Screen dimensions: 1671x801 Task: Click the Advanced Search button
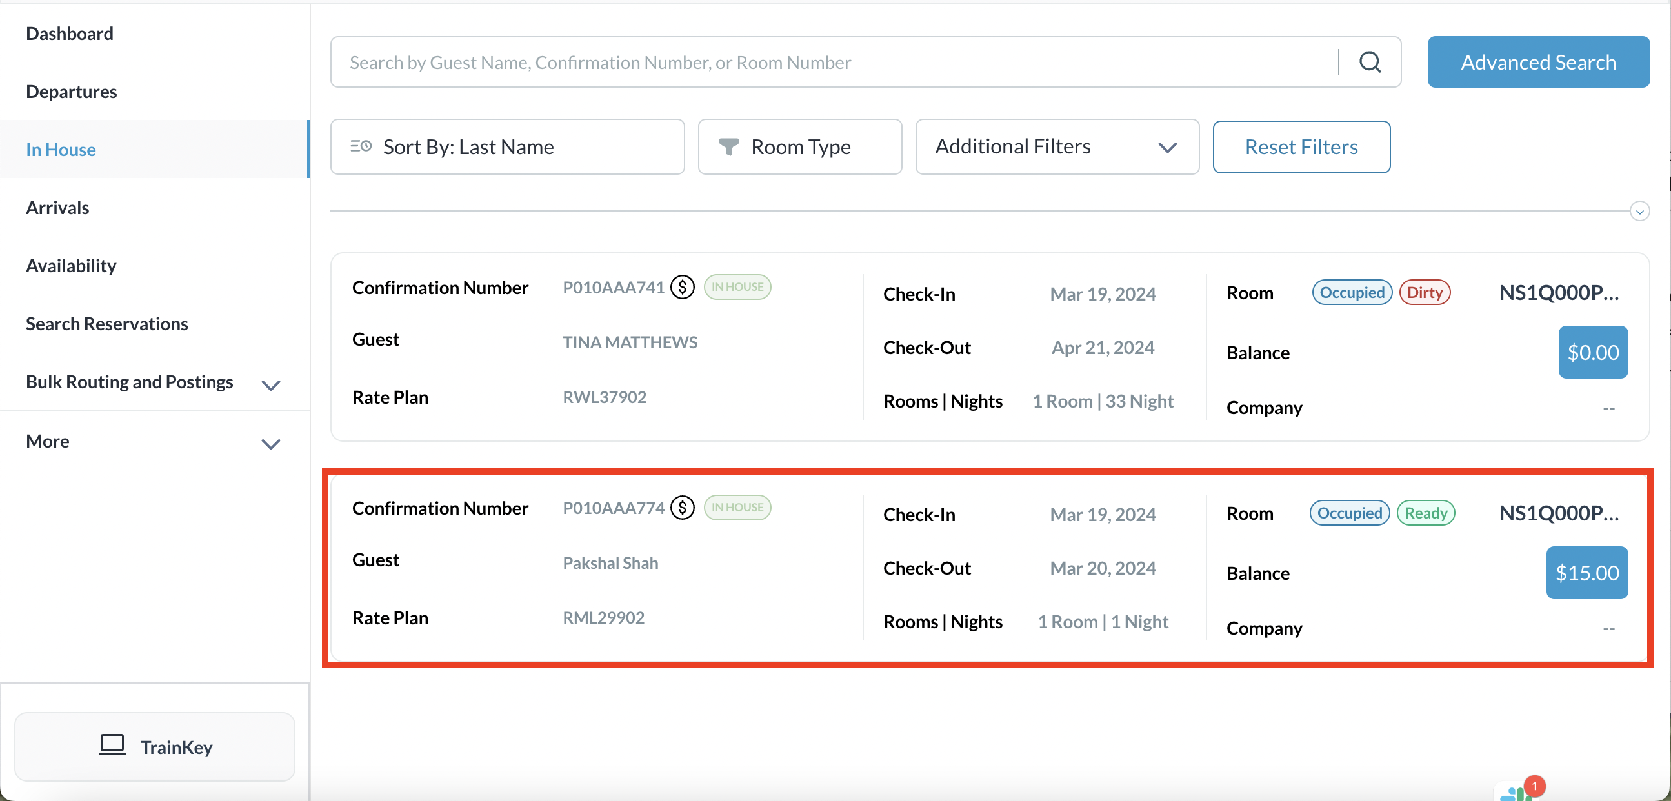pyautogui.click(x=1538, y=63)
